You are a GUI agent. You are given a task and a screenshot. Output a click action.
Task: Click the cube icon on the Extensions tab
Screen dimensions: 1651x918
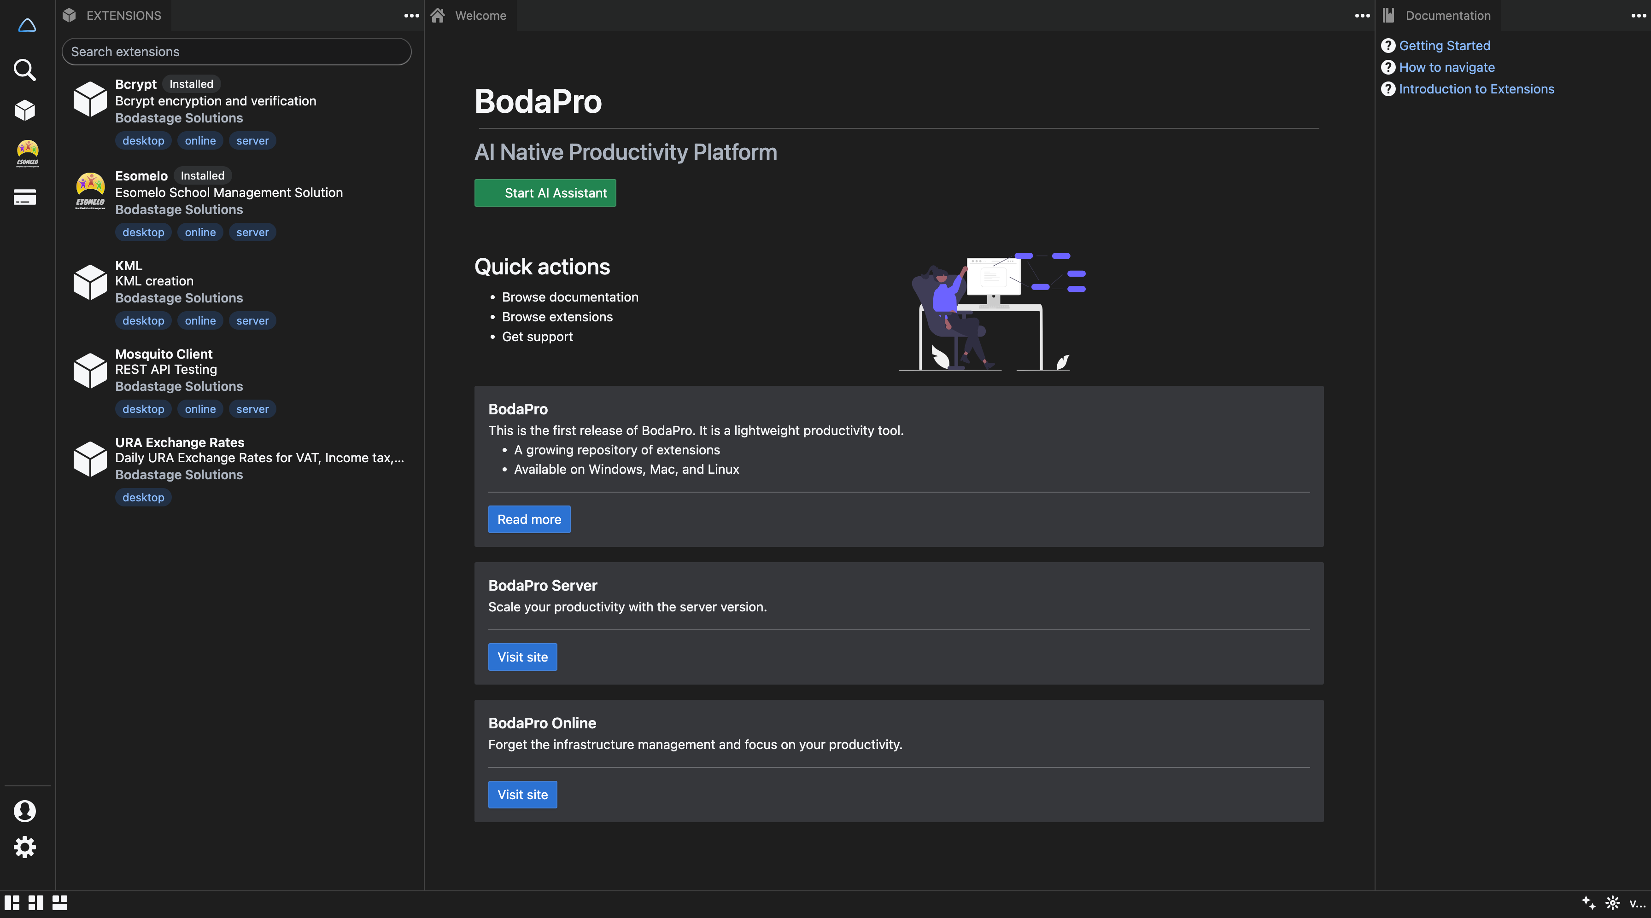69,15
